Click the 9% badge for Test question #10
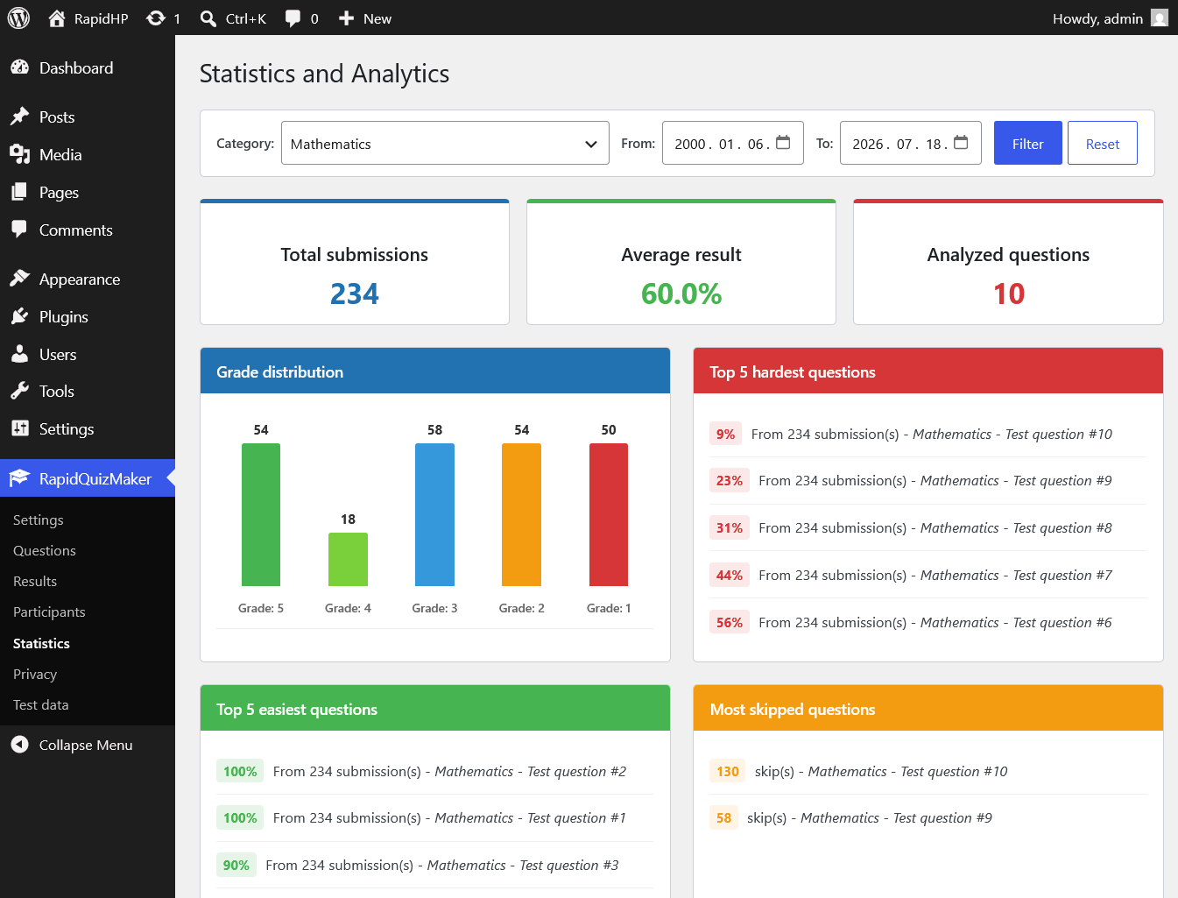This screenshot has width=1178, height=898. click(x=726, y=434)
